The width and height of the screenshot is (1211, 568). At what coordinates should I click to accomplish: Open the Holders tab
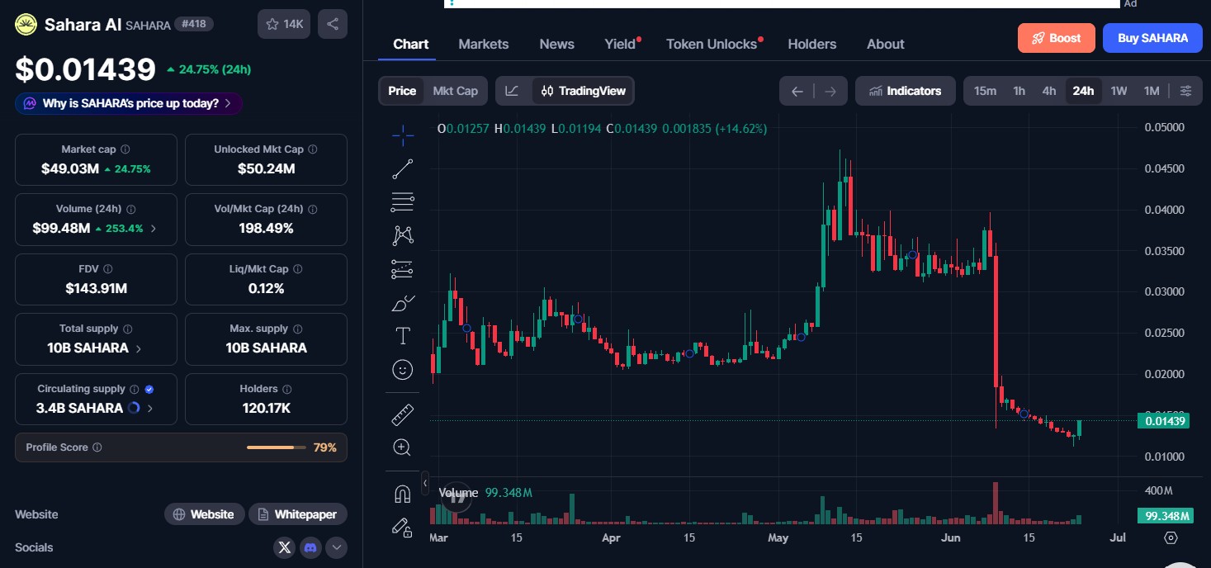(812, 45)
